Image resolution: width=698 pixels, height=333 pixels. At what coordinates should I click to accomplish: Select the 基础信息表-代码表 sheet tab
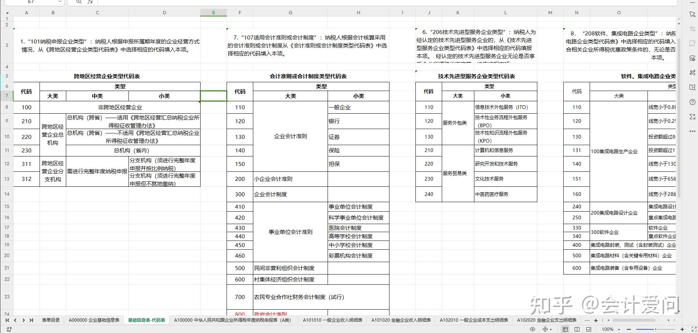pos(146,320)
